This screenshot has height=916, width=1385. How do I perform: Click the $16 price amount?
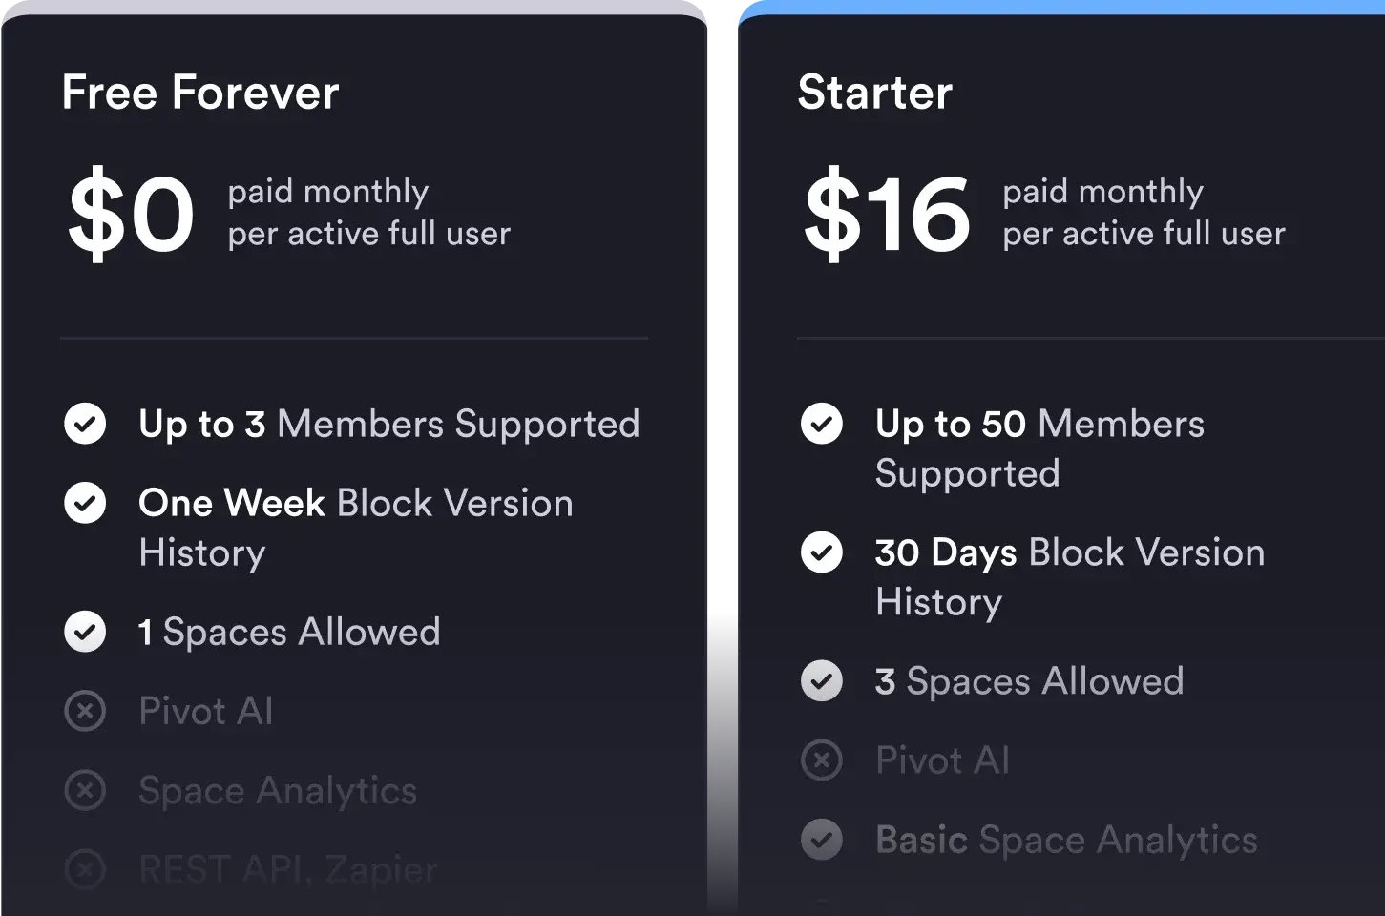coord(887,214)
